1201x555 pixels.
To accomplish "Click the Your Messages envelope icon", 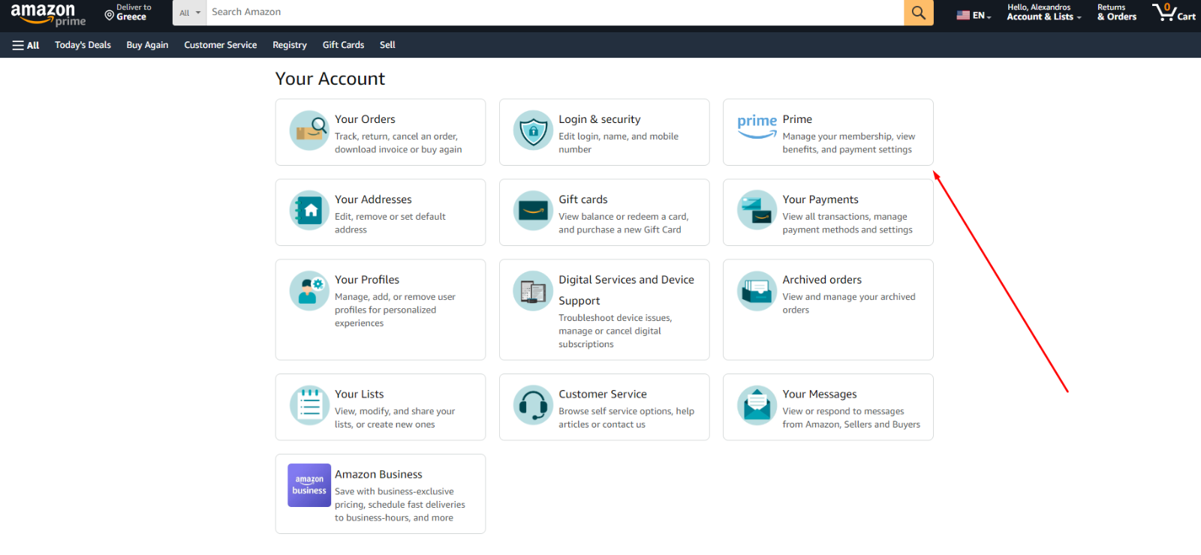I will (757, 406).
